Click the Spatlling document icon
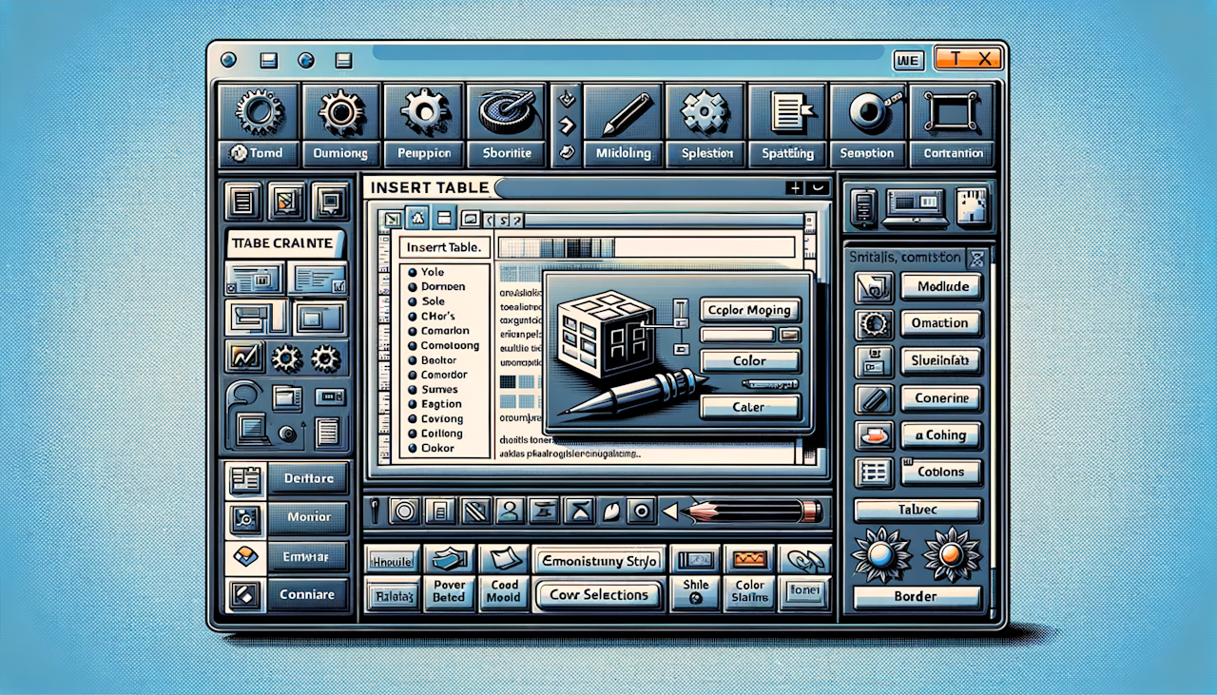The image size is (1217, 695). click(787, 111)
